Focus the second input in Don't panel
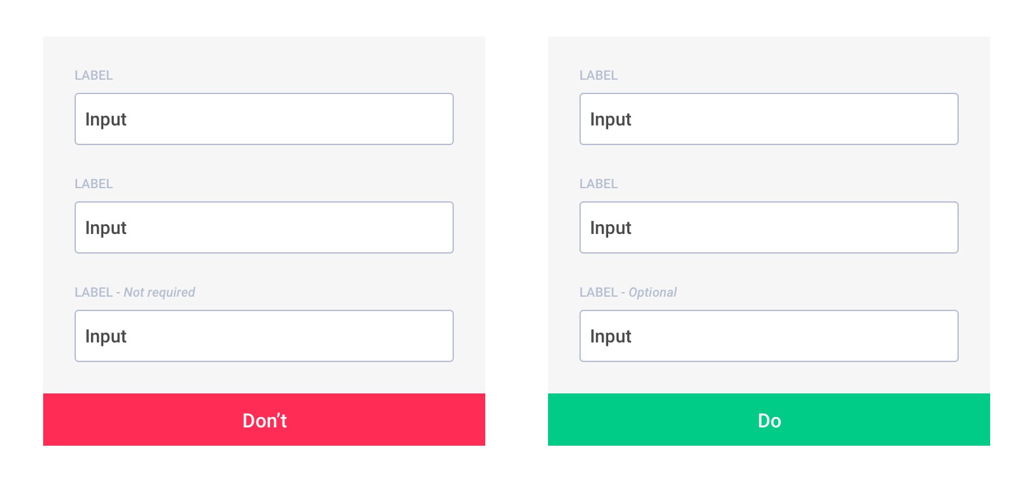 point(264,227)
